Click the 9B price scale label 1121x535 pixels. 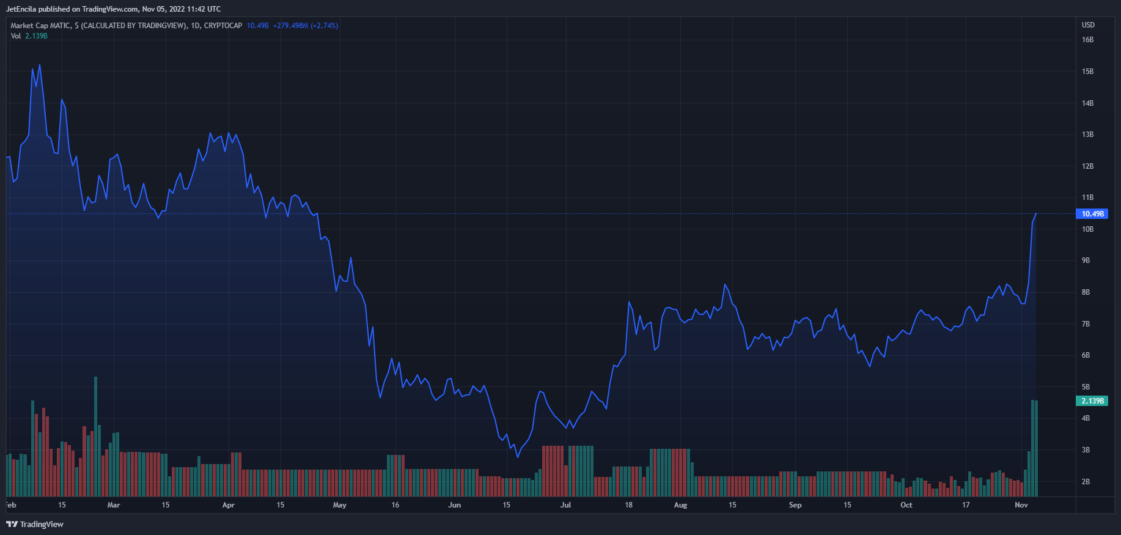pos(1086,260)
